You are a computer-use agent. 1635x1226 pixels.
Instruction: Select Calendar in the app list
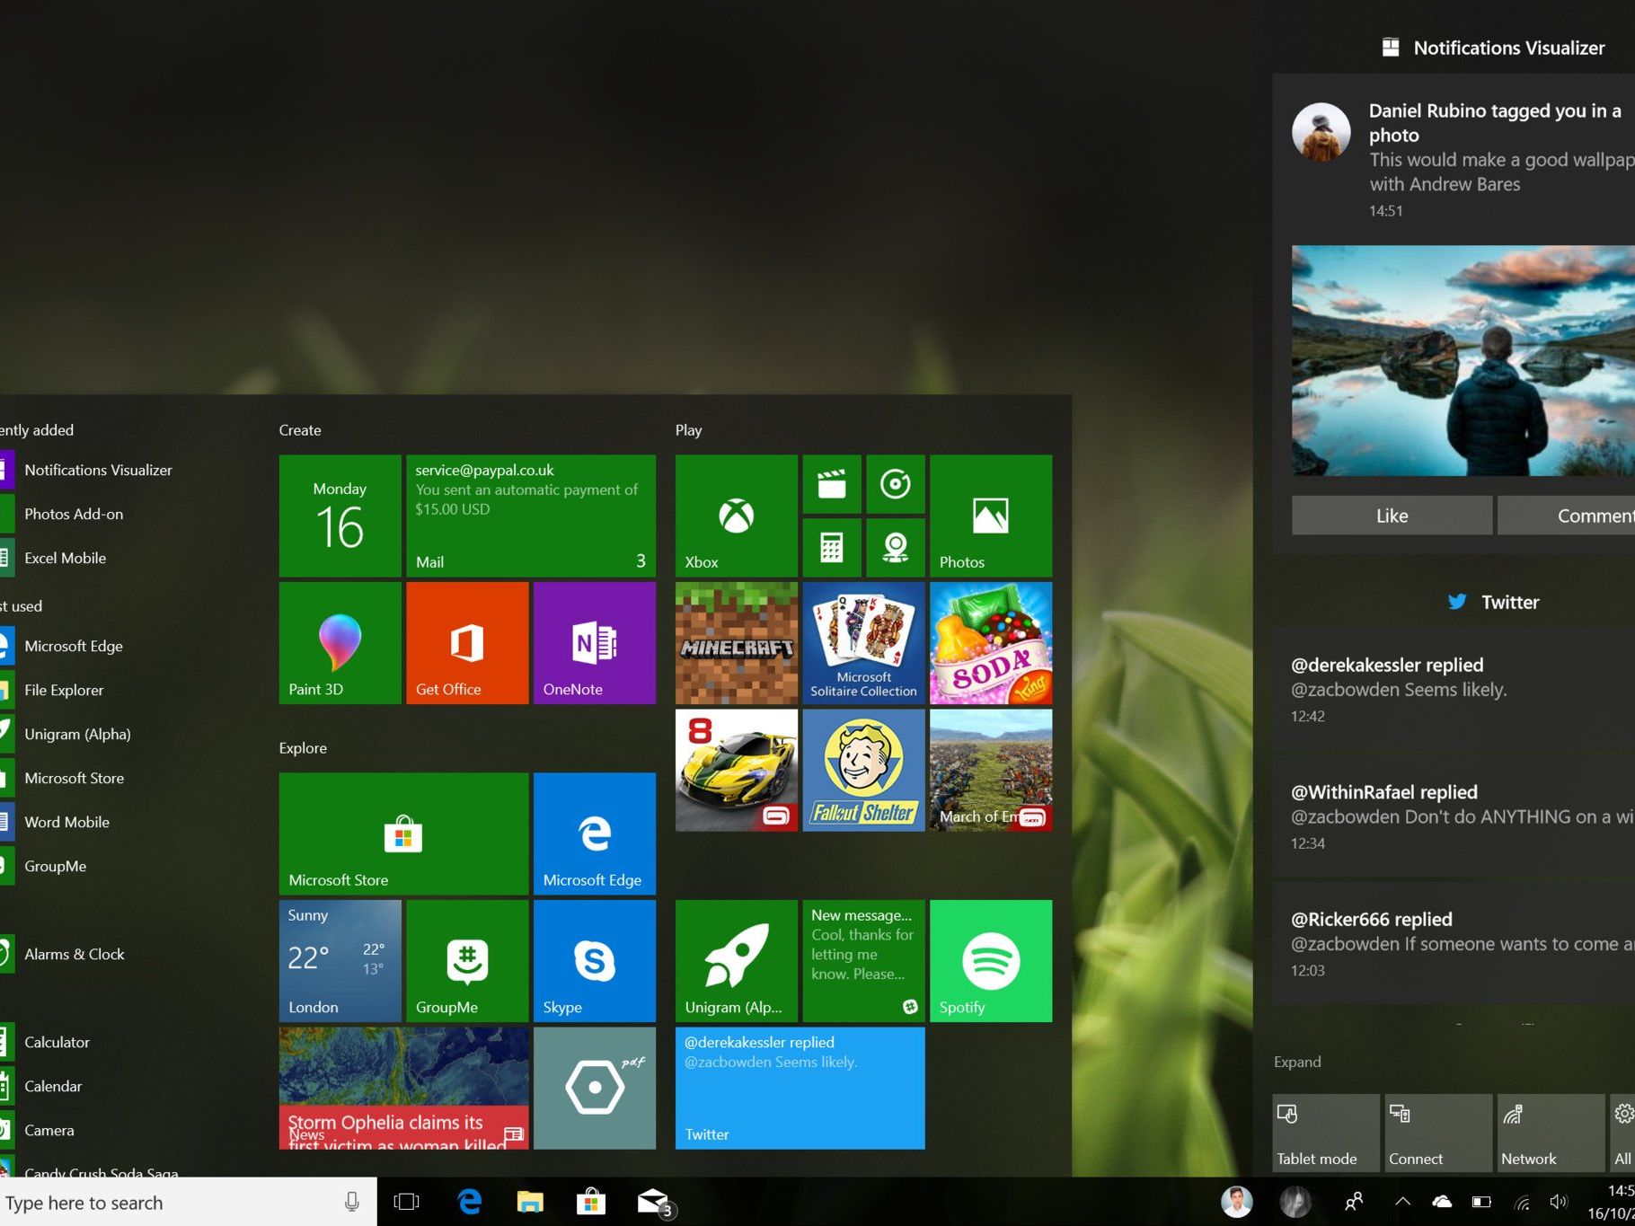pos(53,1086)
